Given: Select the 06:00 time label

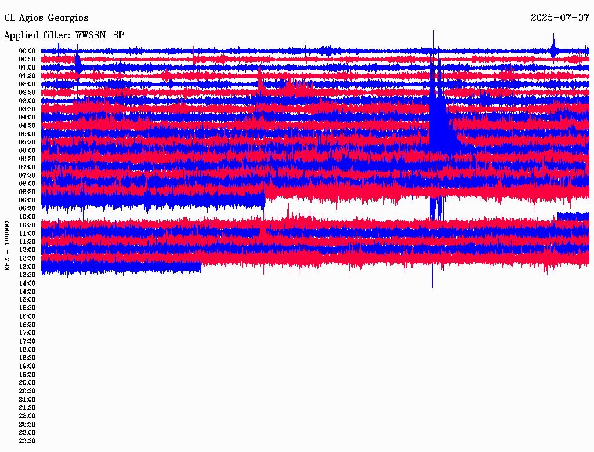Looking at the screenshot, I should pos(27,150).
